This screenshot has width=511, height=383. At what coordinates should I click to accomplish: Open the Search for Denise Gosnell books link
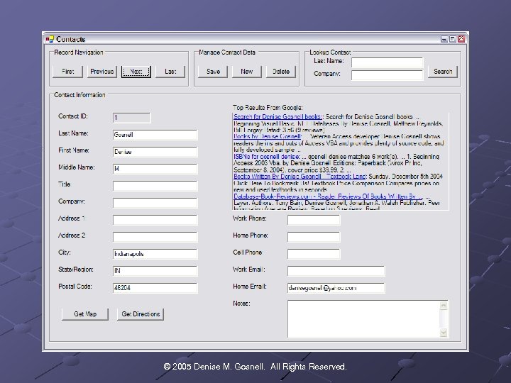click(278, 116)
